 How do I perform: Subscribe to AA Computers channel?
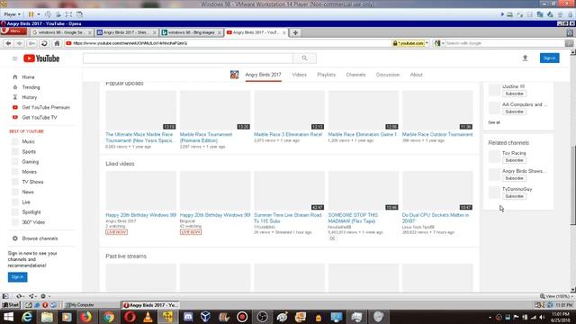tap(514, 112)
